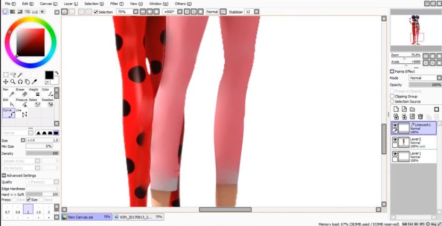442x226 pixels.
Task: Toggle the Selection checkbox in toolbar
Action: click(x=96, y=12)
